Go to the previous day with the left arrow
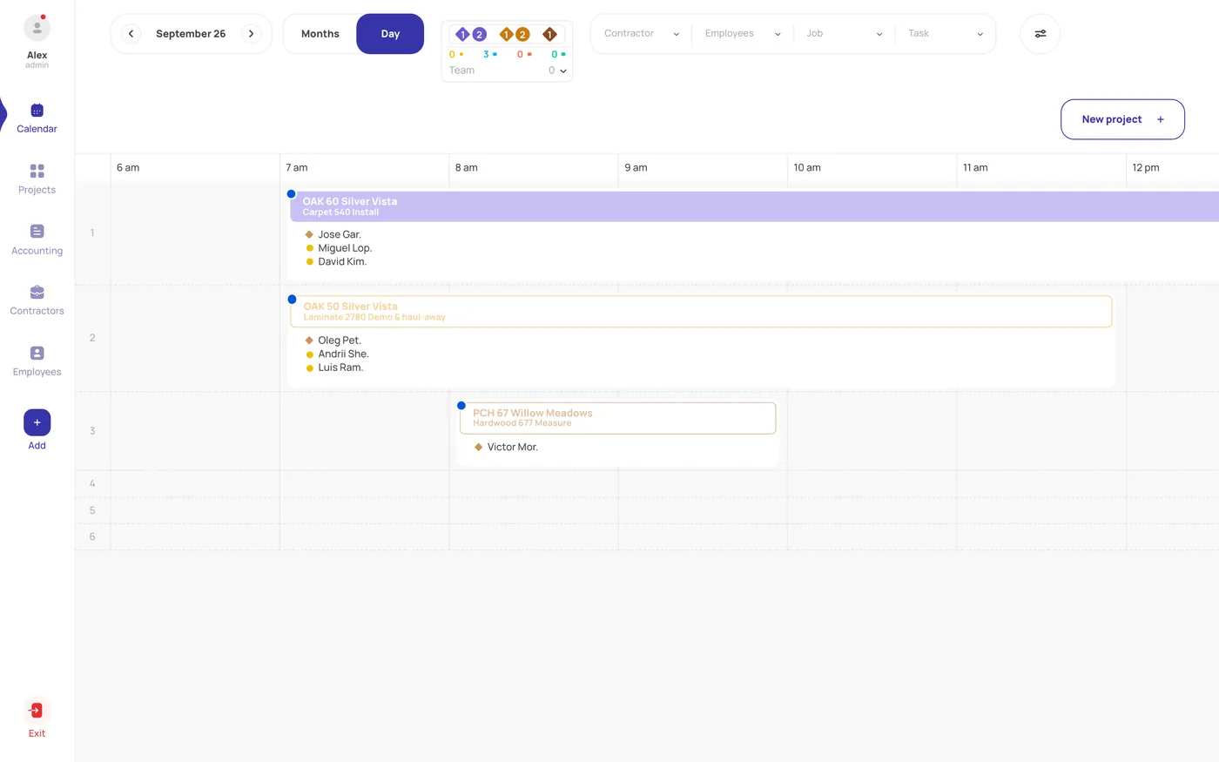The image size is (1219, 762). coord(131,34)
